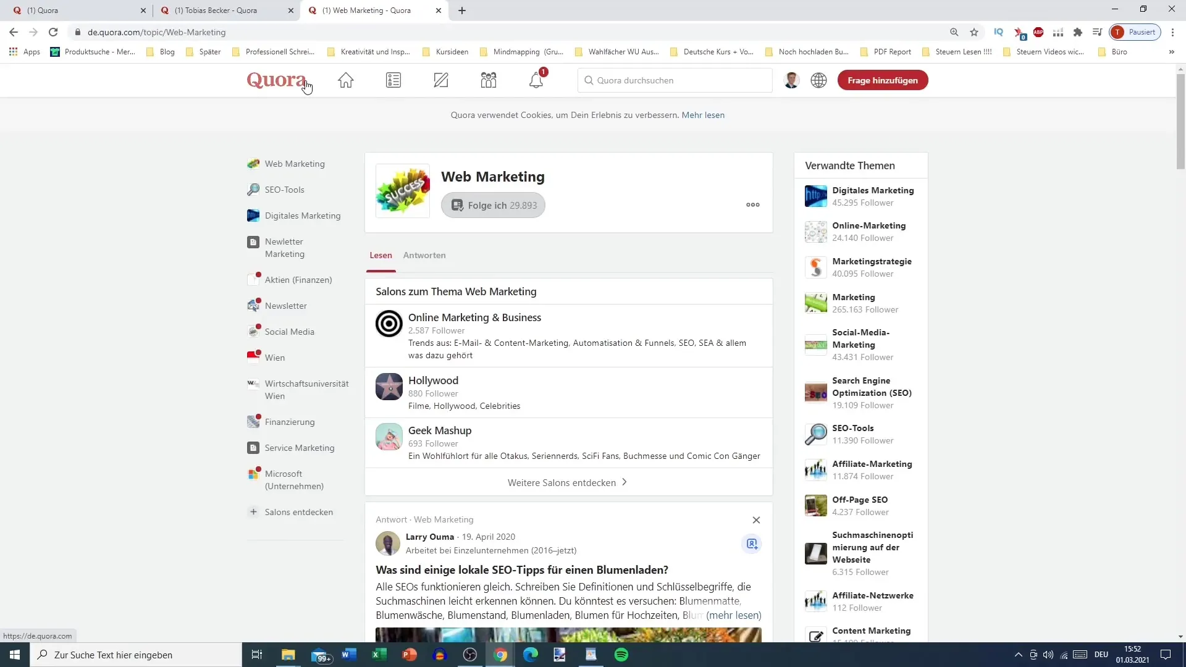Open the notifications bell icon
Viewport: 1186px width, 667px height.
click(536, 80)
